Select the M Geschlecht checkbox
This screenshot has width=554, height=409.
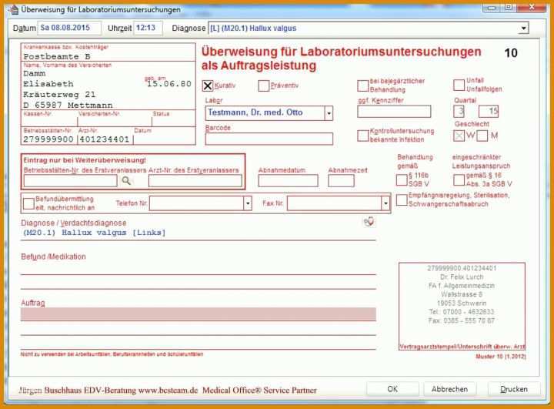click(482, 136)
